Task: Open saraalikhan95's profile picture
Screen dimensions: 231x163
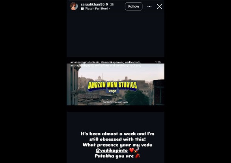Action: click(x=74, y=6)
